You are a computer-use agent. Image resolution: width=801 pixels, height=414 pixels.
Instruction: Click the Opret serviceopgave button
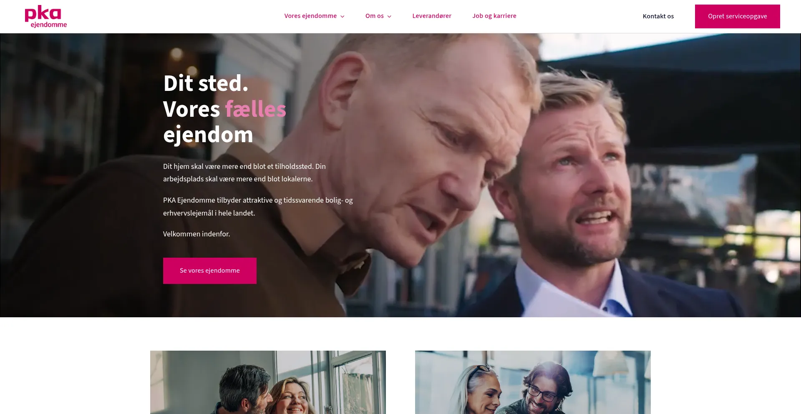[738, 16]
